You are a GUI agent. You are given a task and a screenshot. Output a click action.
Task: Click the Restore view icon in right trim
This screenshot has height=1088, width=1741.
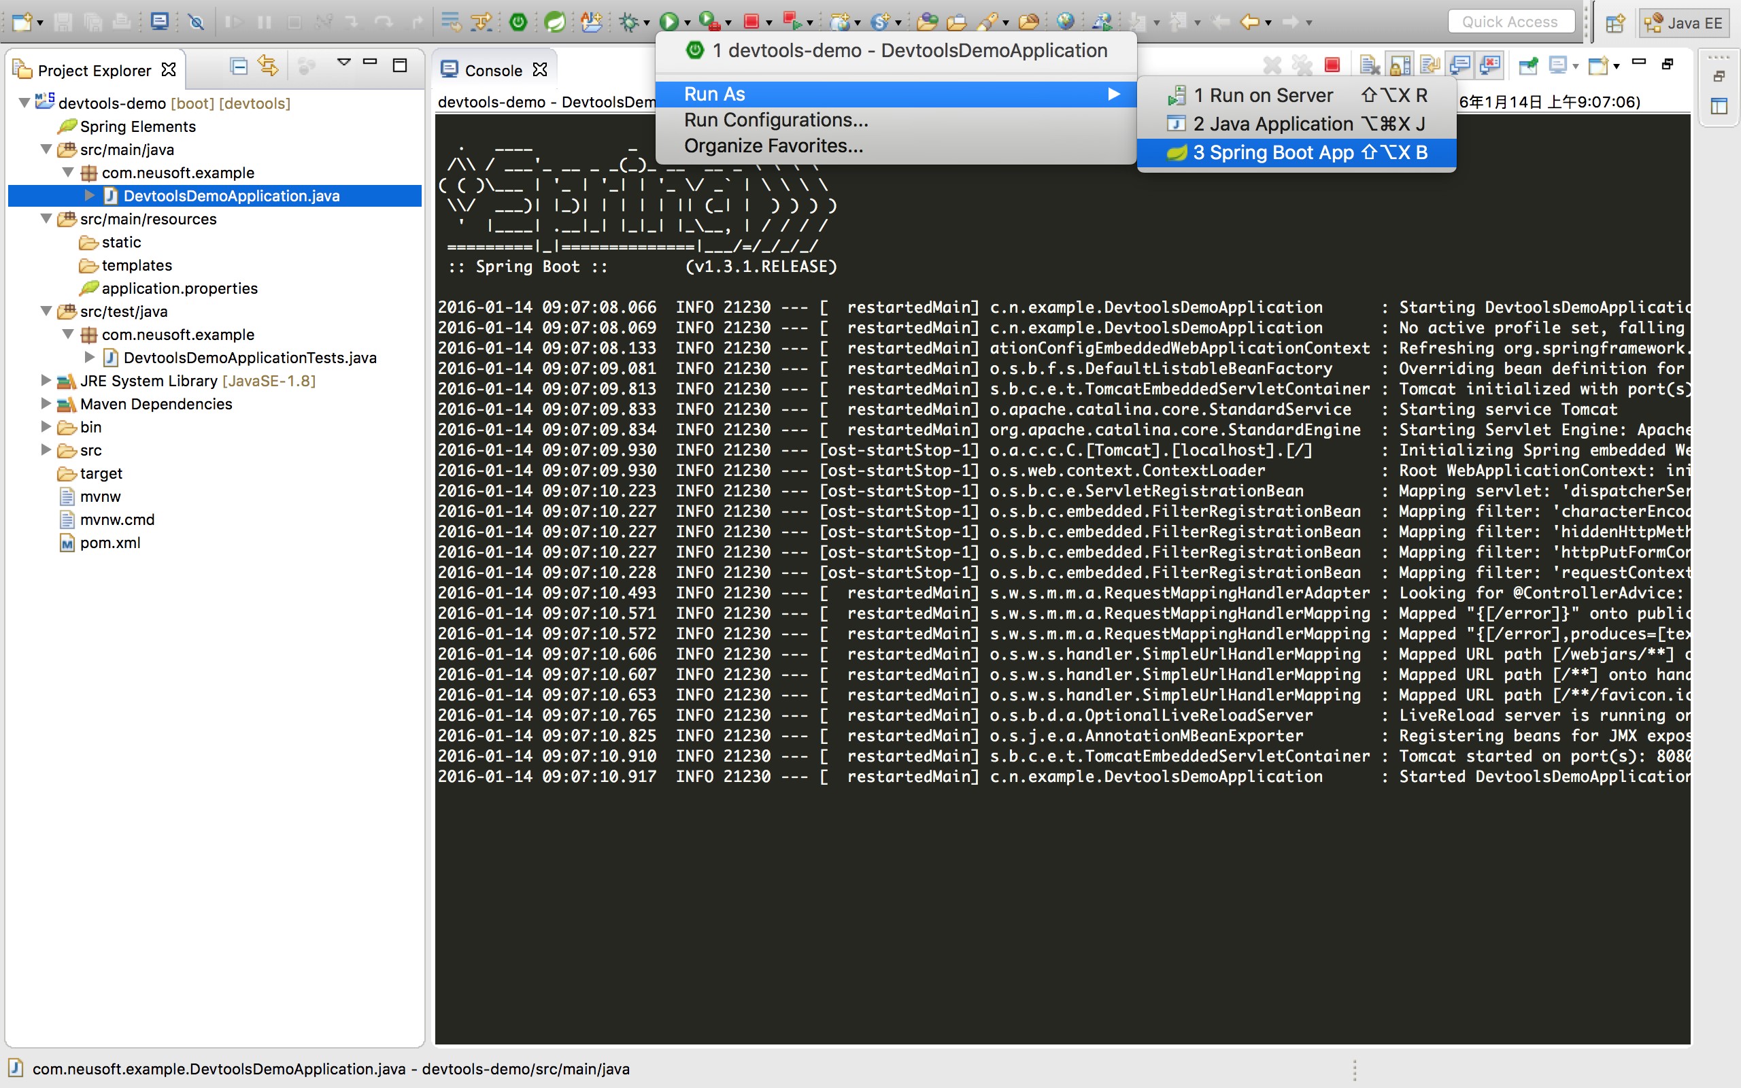click(1719, 76)
